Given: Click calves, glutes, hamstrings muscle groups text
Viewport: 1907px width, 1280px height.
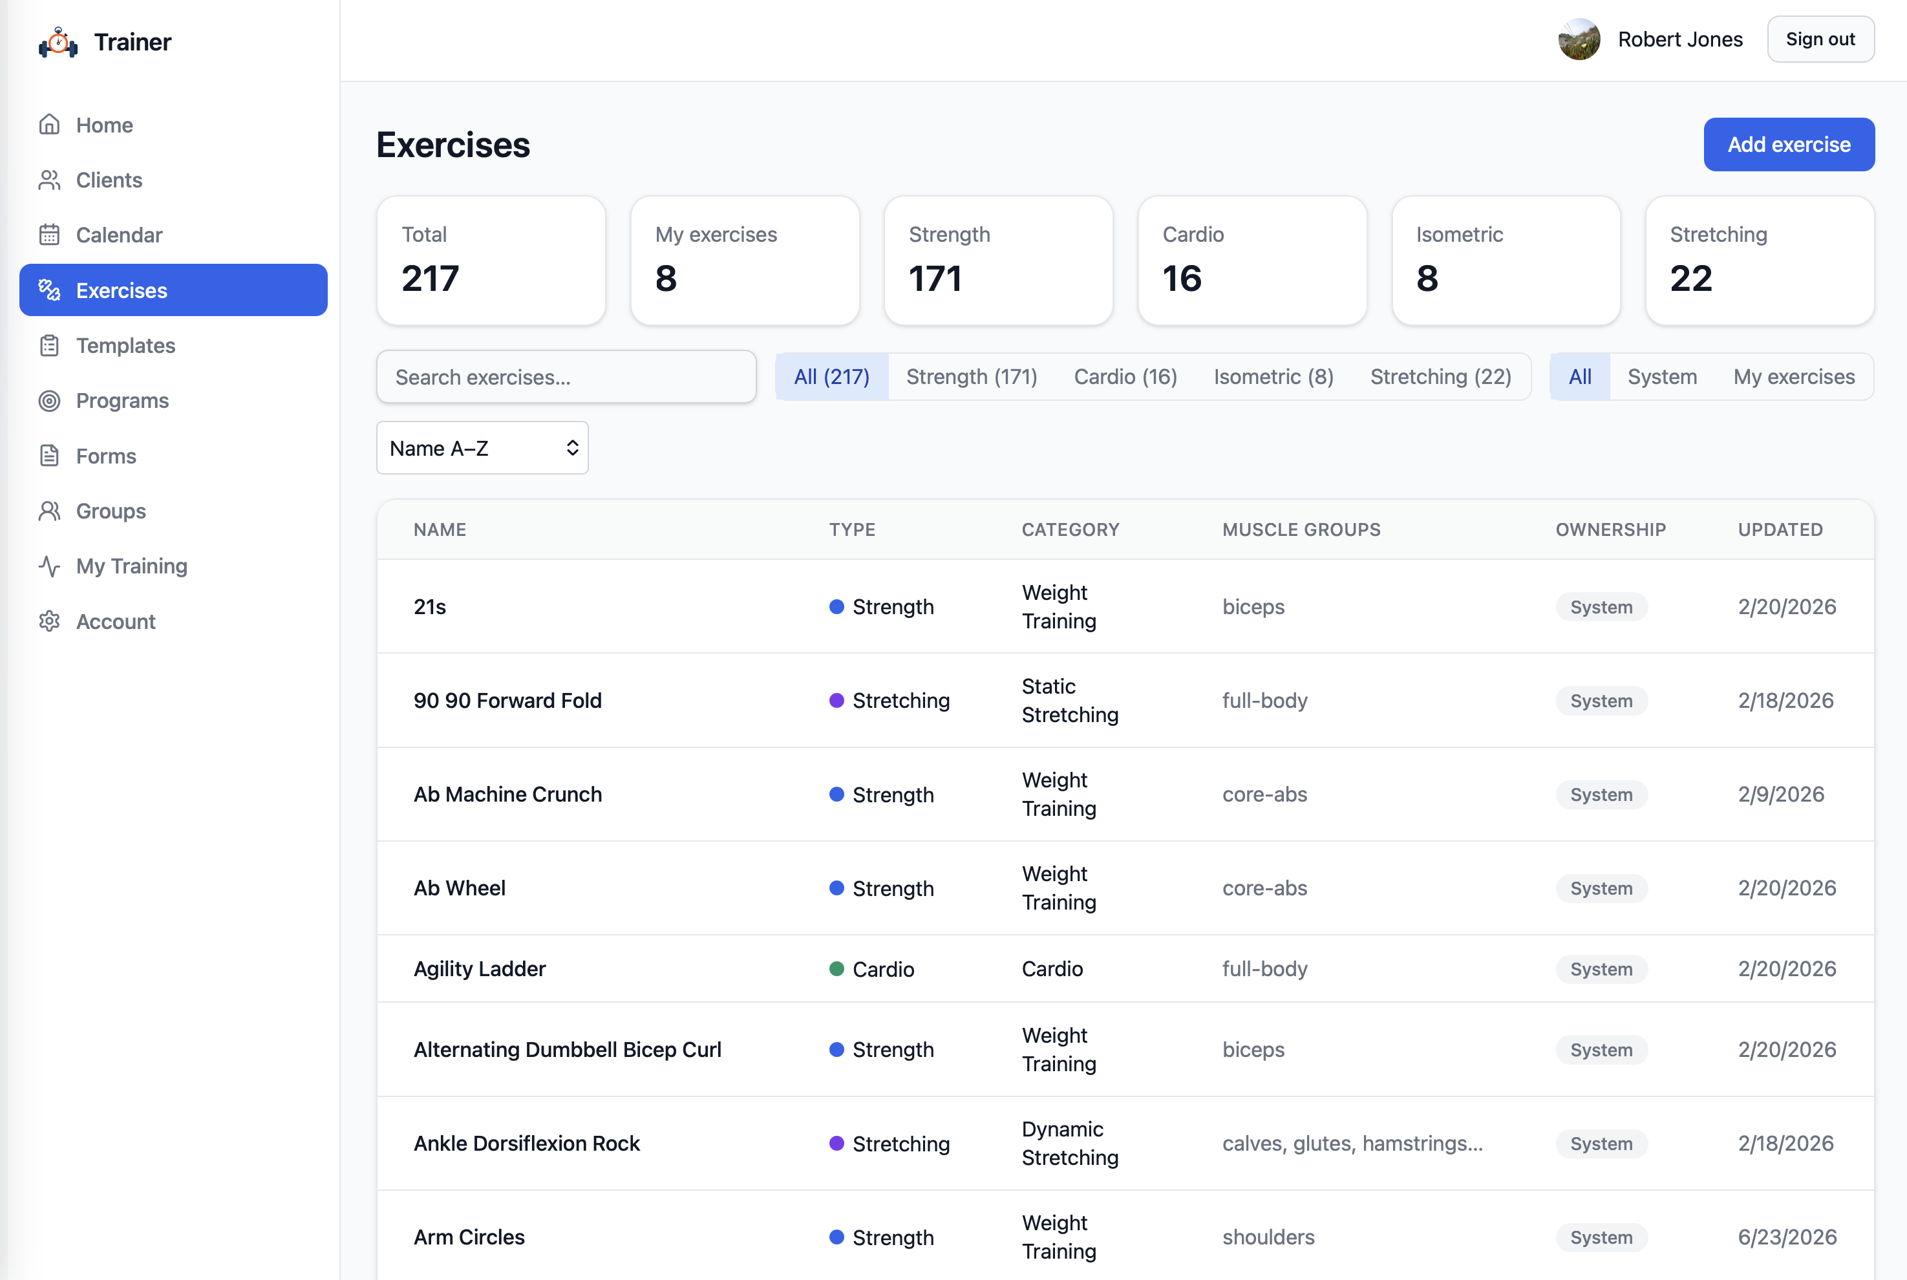Looking at the screenshot, I should tap(1352, 1144).
